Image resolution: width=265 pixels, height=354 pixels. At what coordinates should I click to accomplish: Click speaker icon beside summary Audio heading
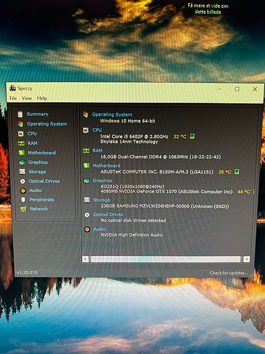(x=87, y=230)
